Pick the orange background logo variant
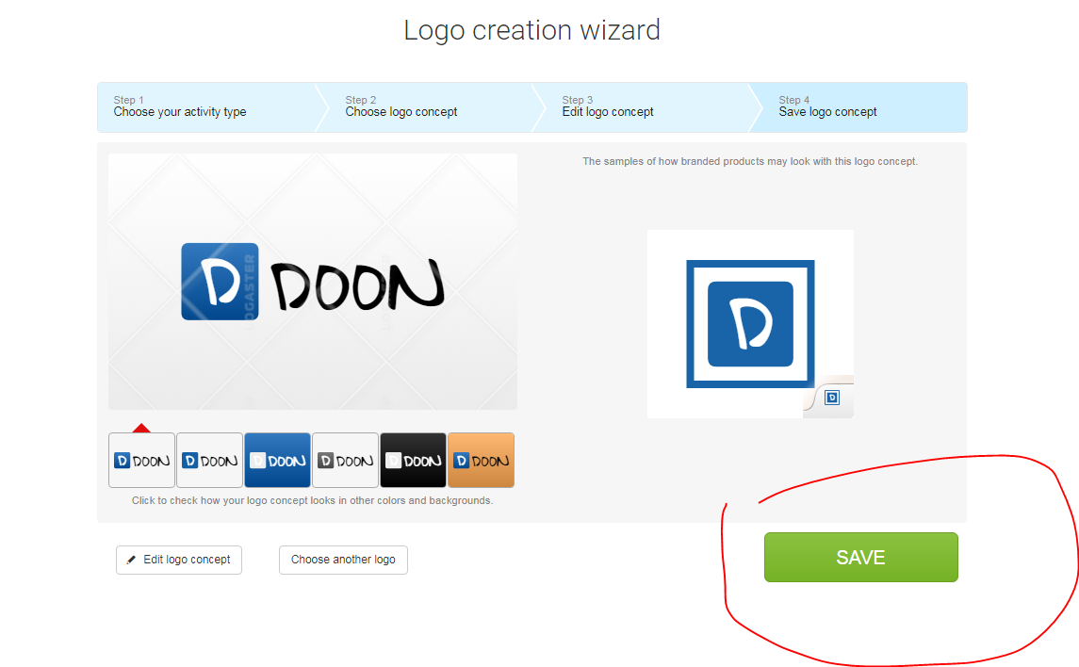1079x667 pixels. [481, 461]
